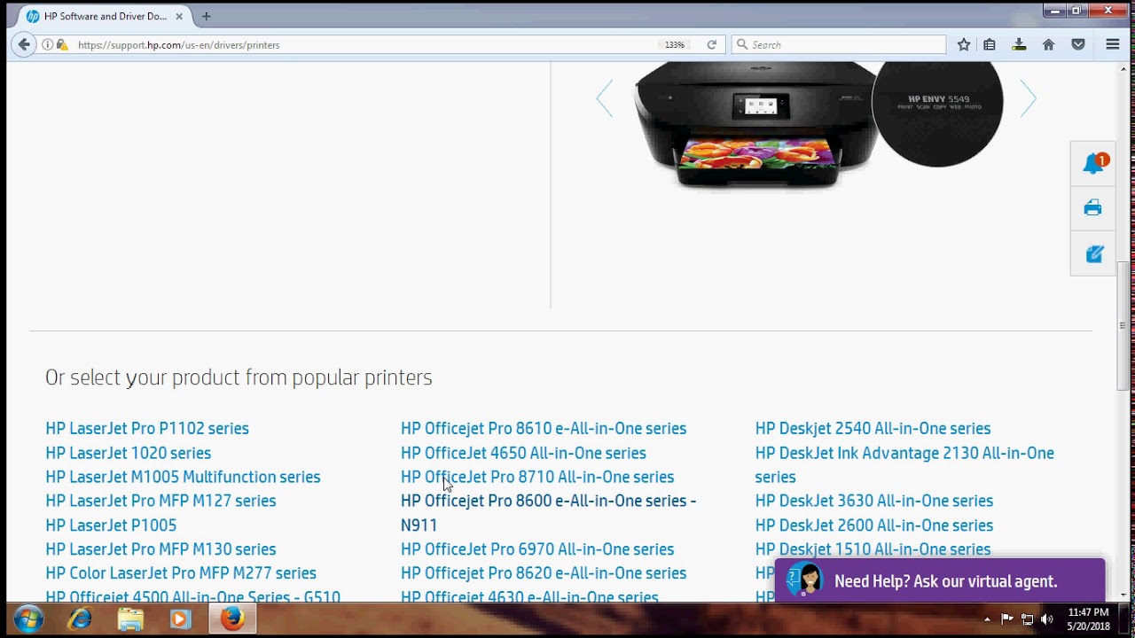Open the bookmarks list icon

pos(990,44)
